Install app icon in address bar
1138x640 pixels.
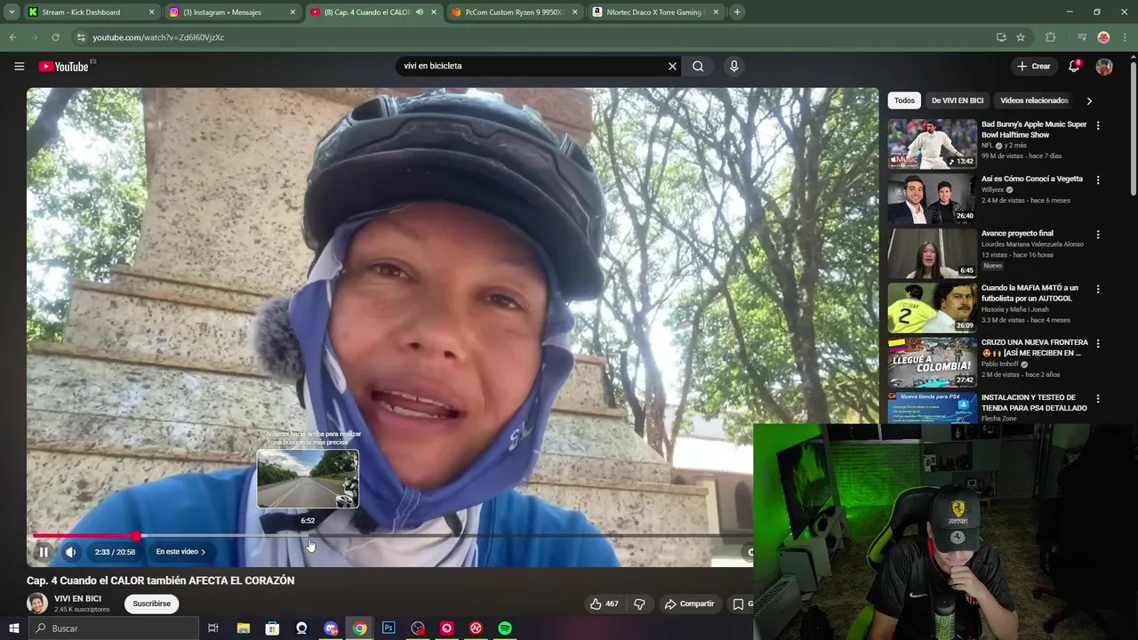click(1001, 37)
